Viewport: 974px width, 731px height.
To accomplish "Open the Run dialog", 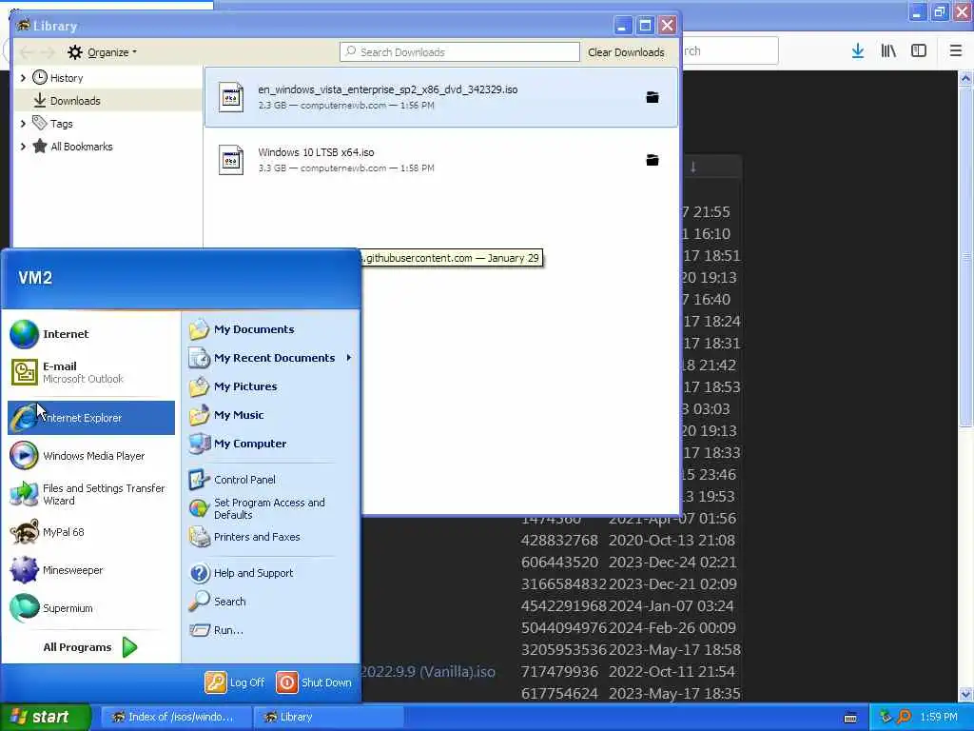I will click(271, 630).
